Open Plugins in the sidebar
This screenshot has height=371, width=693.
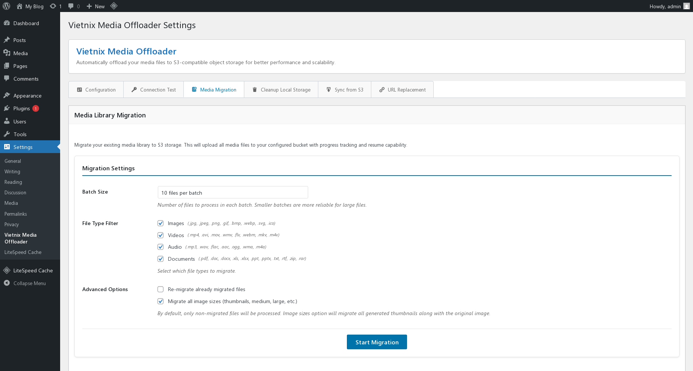point(21,108)
